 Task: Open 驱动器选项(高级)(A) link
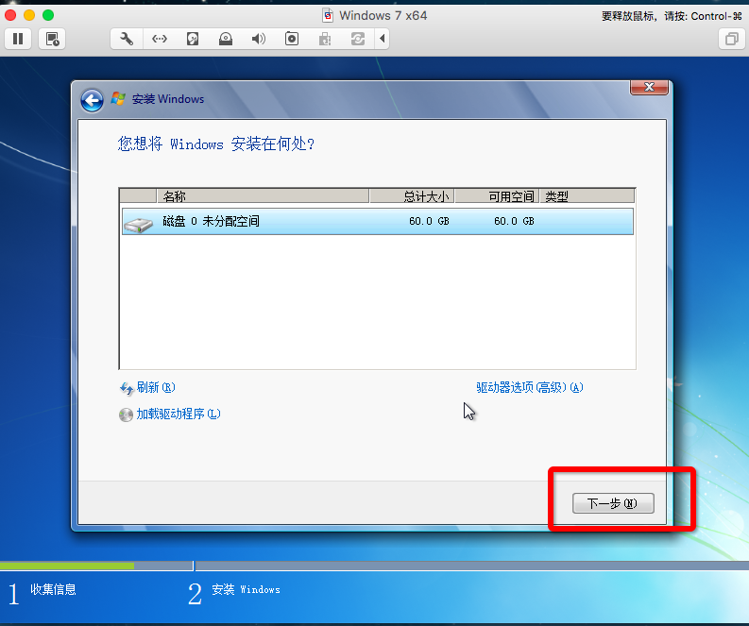[530, 387]
